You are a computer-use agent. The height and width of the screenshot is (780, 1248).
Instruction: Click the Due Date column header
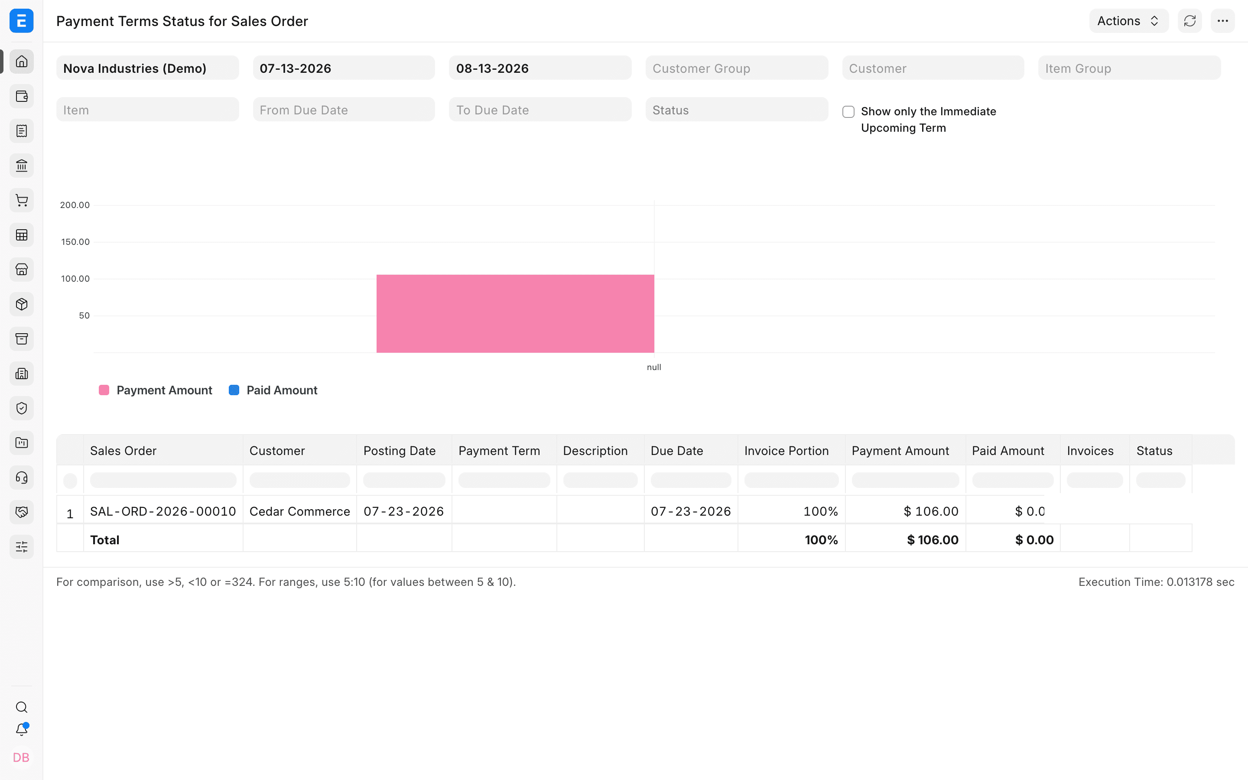click(691, 450)
